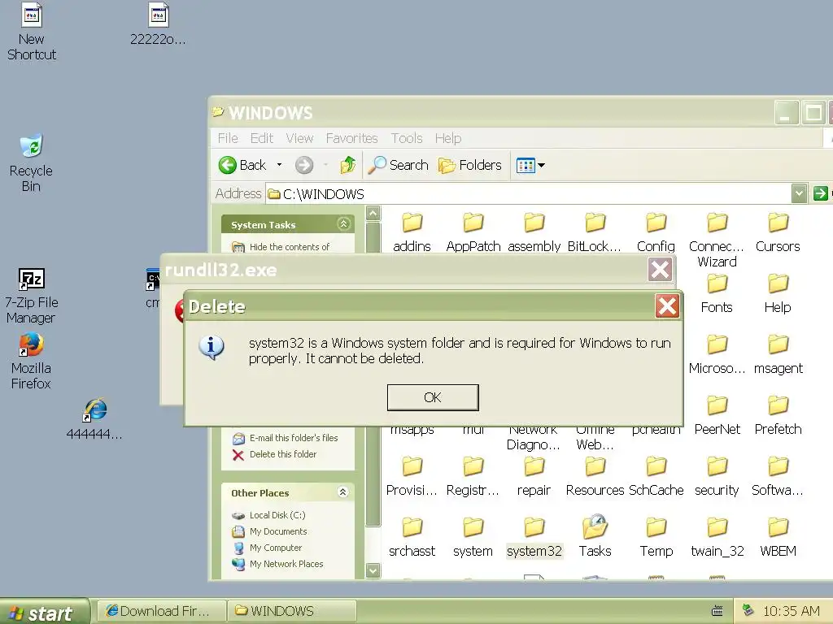This screenshot has height=624, width=833.
Task: Select the system folder
Action: click(x=473, y=538)
